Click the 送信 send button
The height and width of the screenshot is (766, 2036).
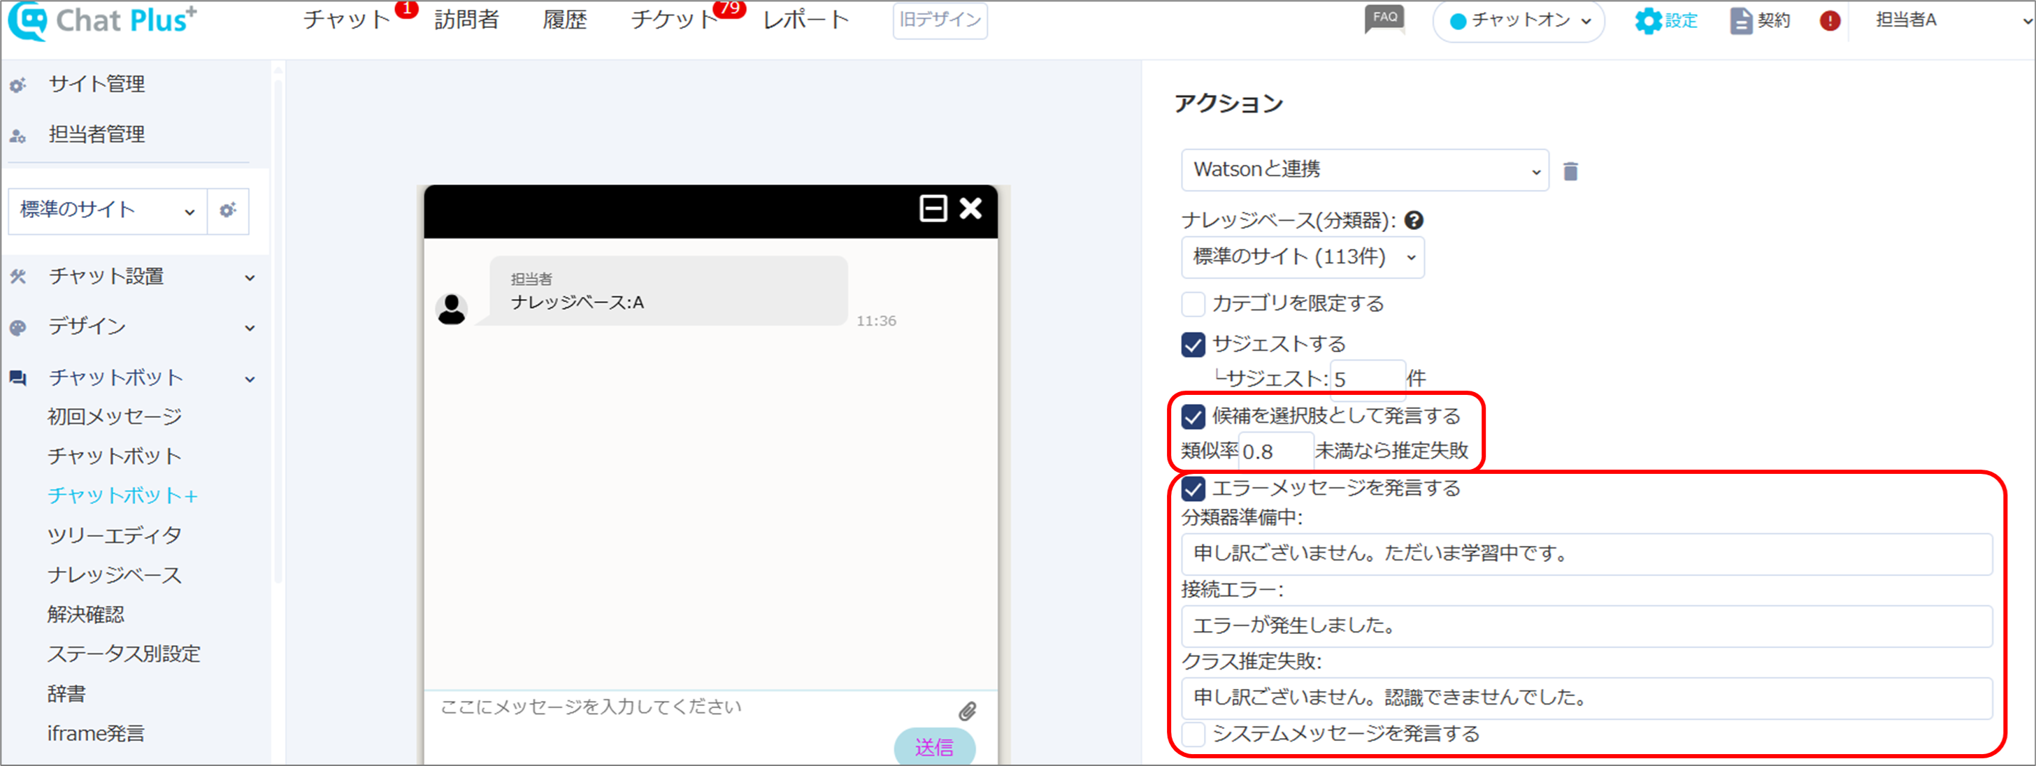tap(934, 746)
